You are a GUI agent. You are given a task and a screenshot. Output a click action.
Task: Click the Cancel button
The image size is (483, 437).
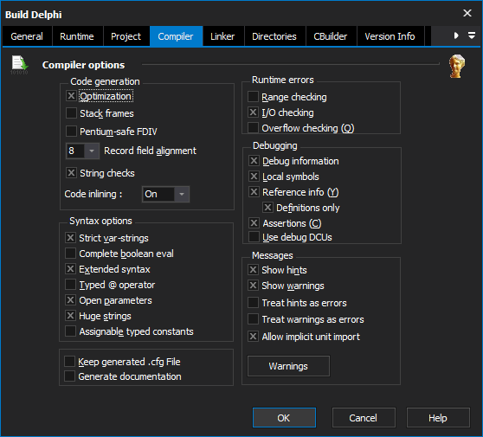[364, 418]
